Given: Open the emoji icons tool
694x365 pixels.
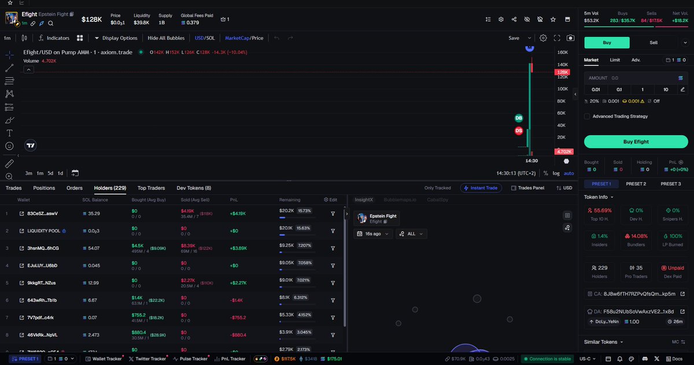Looking at the screenshot, I should 9,146.
